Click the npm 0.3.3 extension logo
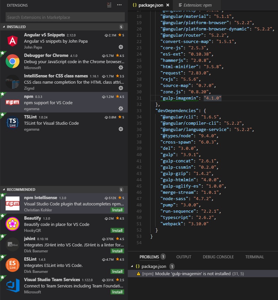 point(13,102)
